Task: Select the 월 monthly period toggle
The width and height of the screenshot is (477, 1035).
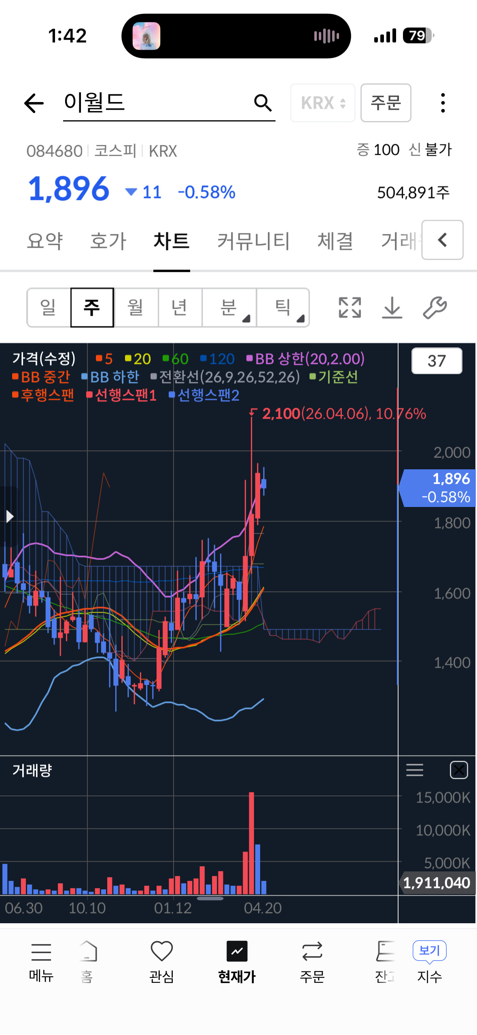Action: [x=136, y=308]
